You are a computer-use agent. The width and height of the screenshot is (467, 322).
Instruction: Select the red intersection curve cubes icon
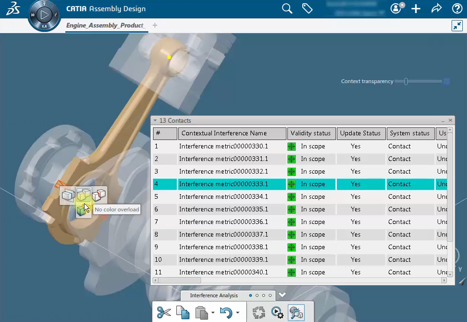(x=99, y=195)
